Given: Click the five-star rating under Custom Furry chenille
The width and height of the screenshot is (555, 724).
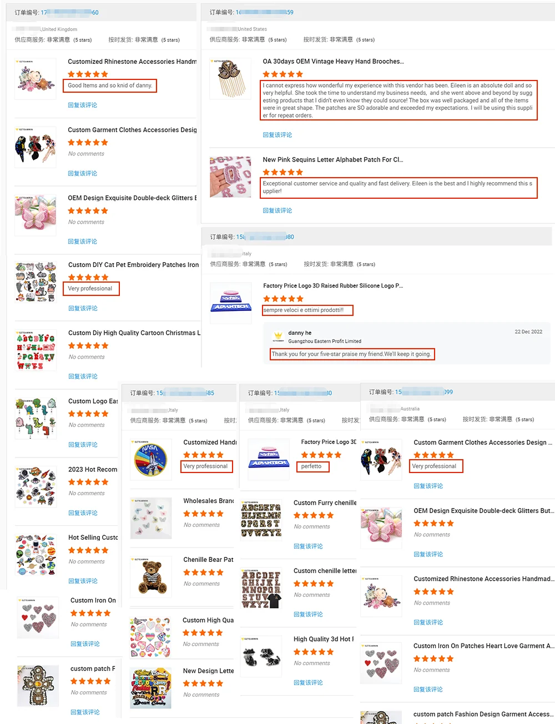Looking at the screenshot, I should tap(314, 515).
